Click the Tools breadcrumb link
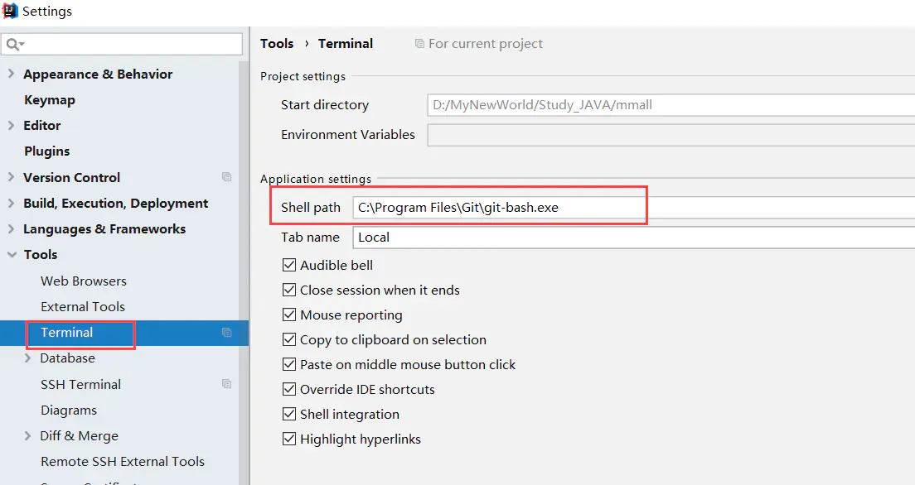This screenshot has height=485, width=915. [x=277, y=44]
